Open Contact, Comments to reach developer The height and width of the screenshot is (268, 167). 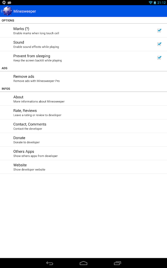(83, 126)
